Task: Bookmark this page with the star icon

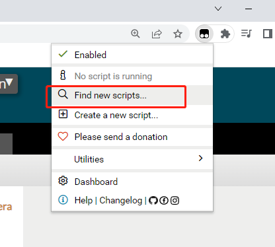Action: (178, 34)
